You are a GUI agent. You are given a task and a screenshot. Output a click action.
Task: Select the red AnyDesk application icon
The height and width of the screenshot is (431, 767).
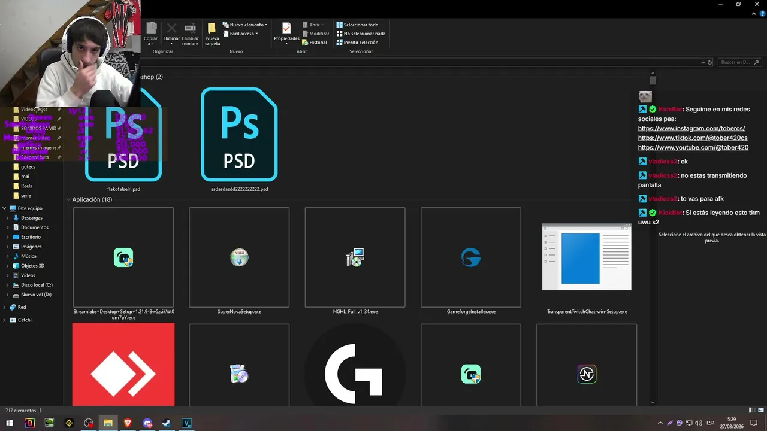[123, 365]
